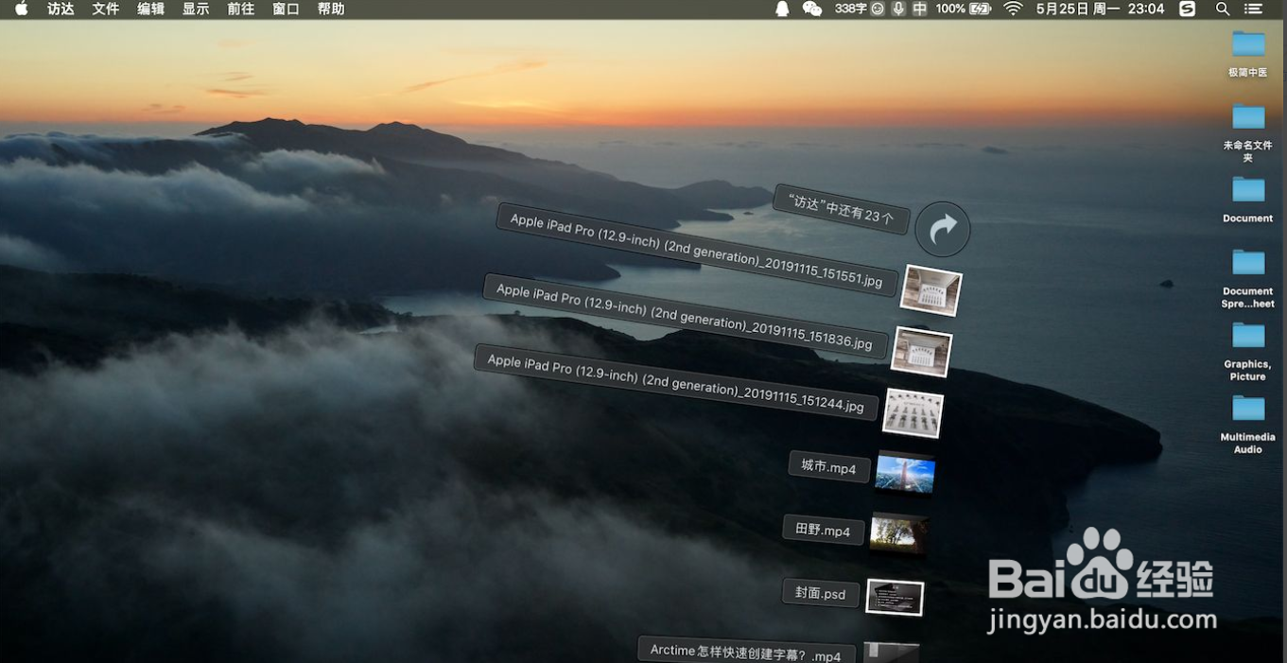The width and height of the screenshot is (1287, 663).
Task: Click the "访达"中还有23个 label
Action: coord(841,209)
